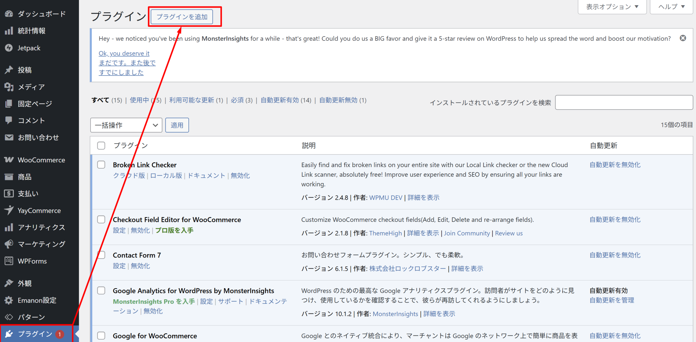Open Jetpack via its lightning icon
The width and height of the screenshot is (696, 342).
click(9, 48)
